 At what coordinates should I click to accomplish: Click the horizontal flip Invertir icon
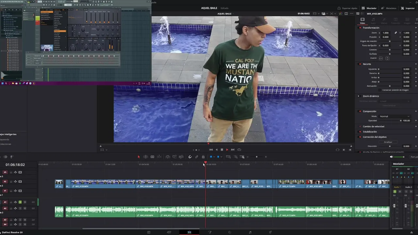[x=381, y=58]
